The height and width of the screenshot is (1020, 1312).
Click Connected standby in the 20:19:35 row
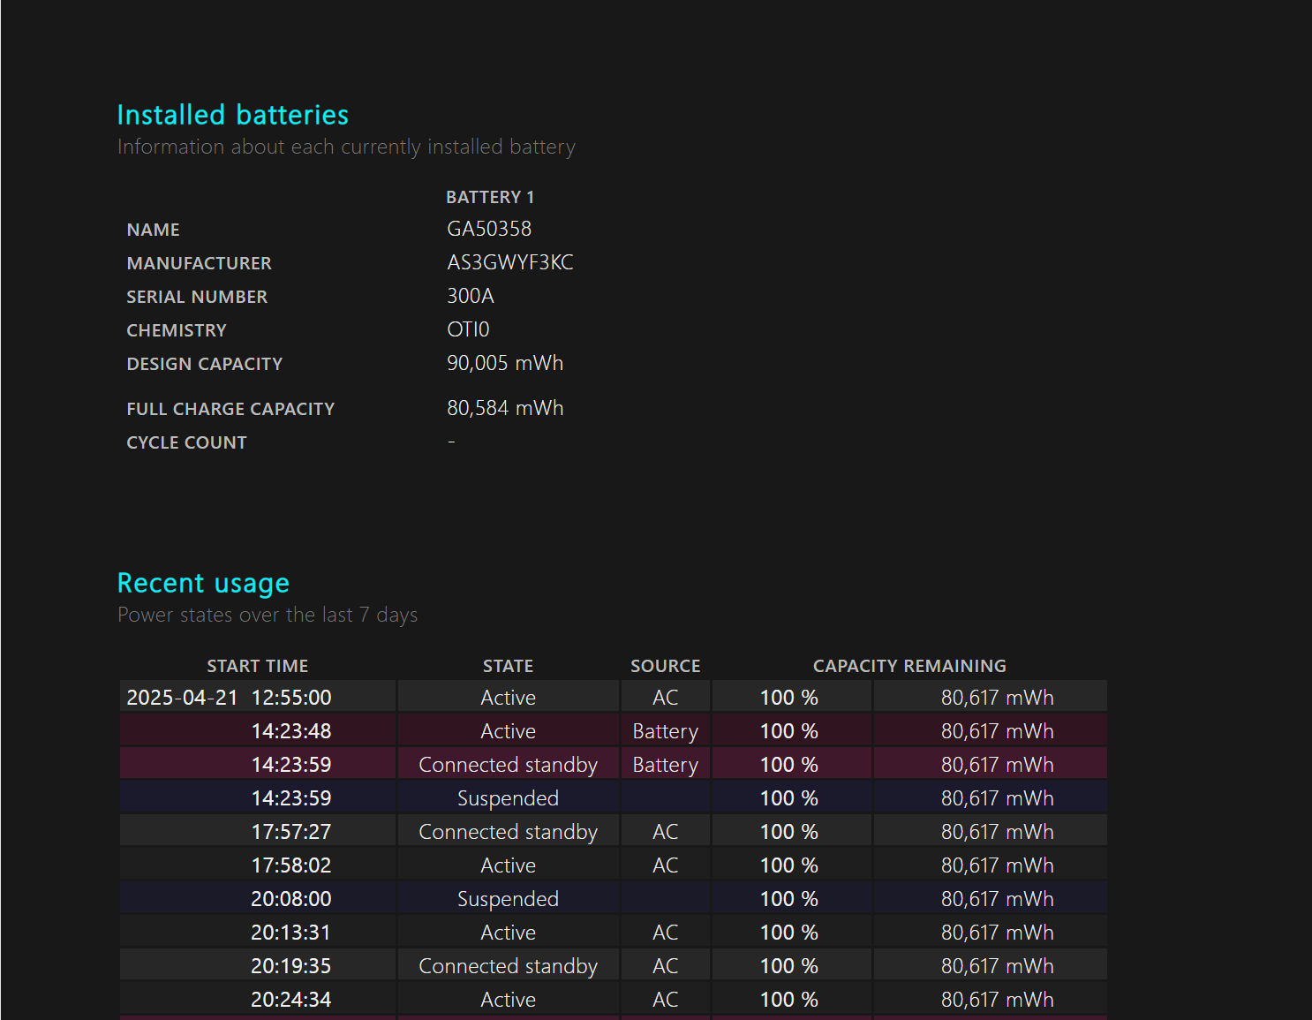coord(509,966)
